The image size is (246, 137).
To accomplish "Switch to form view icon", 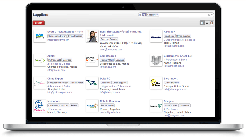I will (x=211, y=23).
